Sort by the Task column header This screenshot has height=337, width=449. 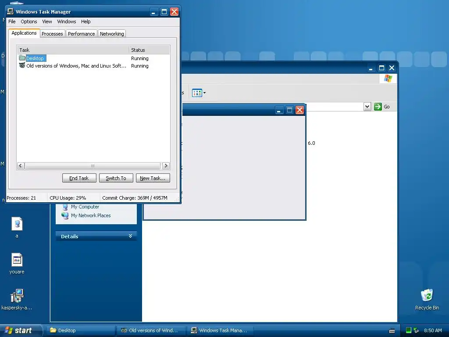73,50
